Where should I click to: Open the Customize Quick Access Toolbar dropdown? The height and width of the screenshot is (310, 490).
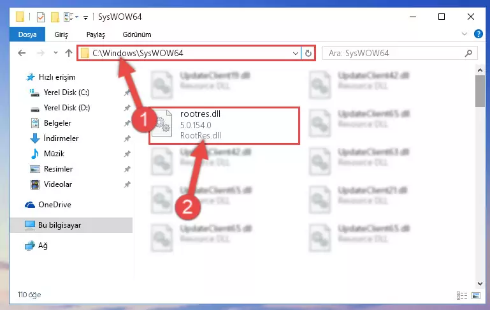point(85,17)
